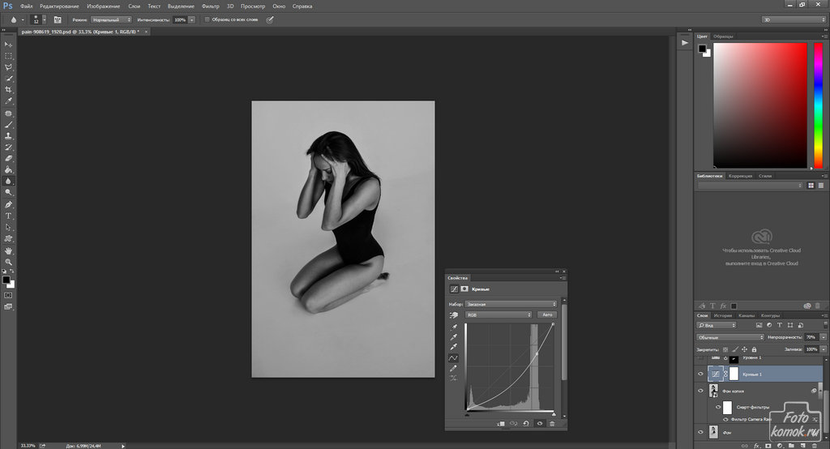Choose draw curve pencil mode
This screenshot has width=830, height=449.
click(x=454, y=368)
